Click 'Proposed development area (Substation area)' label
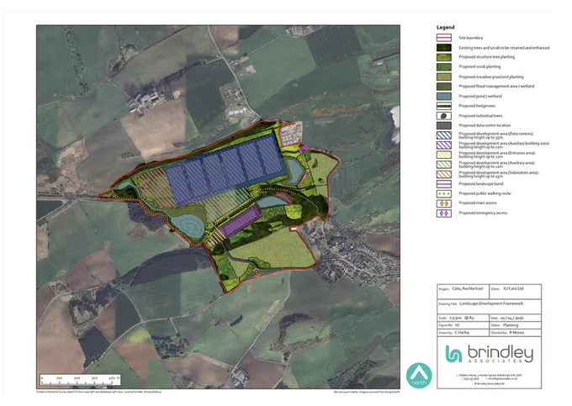Screen dimensions: 572x406 click(498, 174)
